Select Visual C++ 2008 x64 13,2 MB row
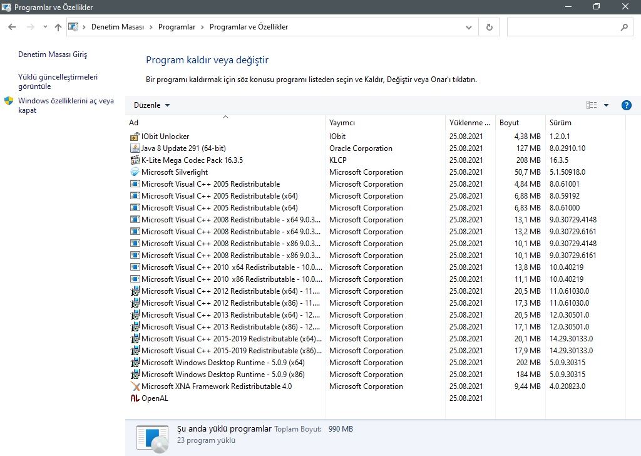The image size is (641, 456). click(x=376, y=232)
